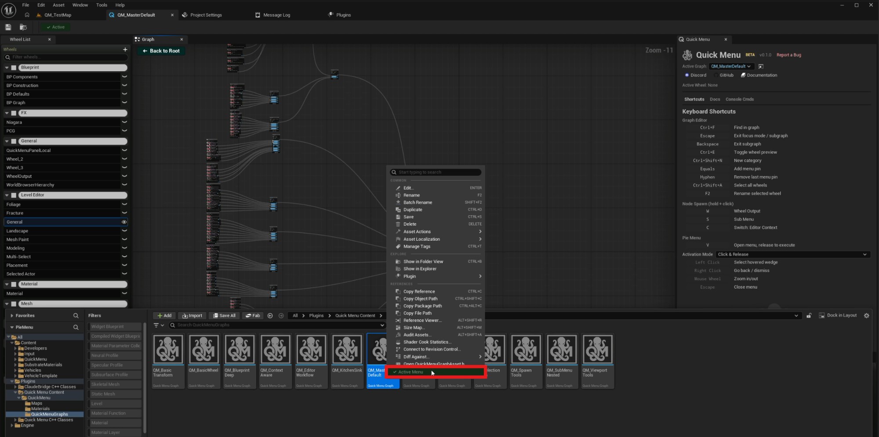The width and height of the screenshot is (879, 437).
Task: Click the save asset icon in toolbar
Action: tap(8, 27)
